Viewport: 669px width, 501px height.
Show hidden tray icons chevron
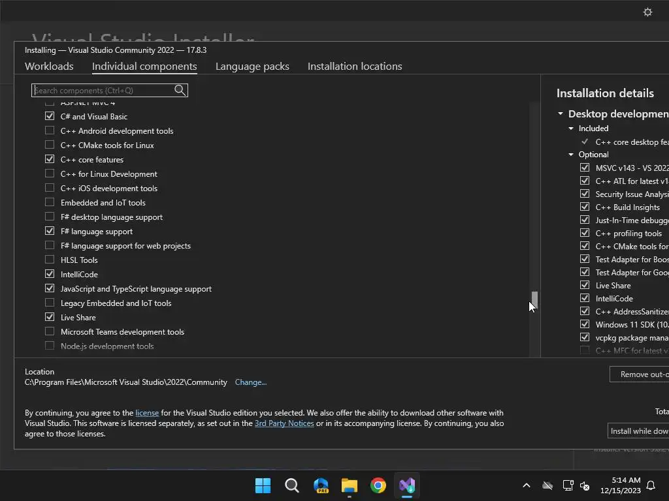[x=527, y=485]
